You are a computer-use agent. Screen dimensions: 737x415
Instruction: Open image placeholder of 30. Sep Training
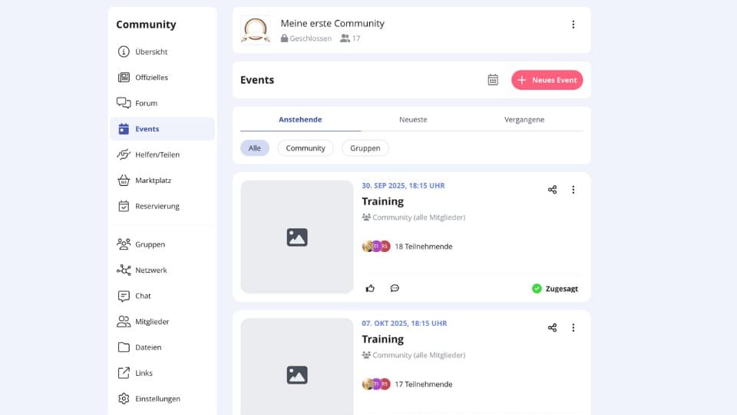297,237
